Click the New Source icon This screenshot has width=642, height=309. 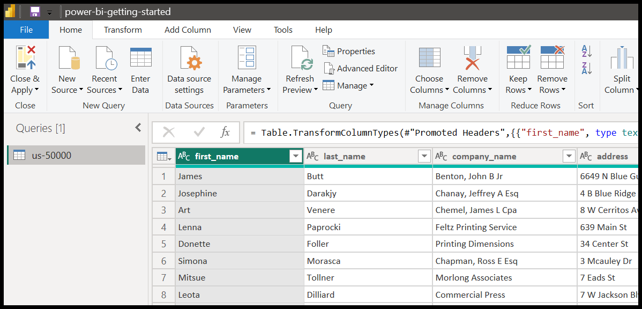coord(69,57)
